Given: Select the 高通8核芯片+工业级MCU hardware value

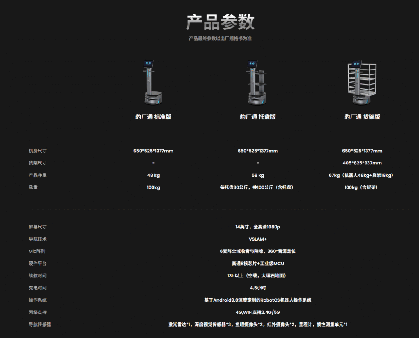Looking at the screenshot, I should [257, 264].
